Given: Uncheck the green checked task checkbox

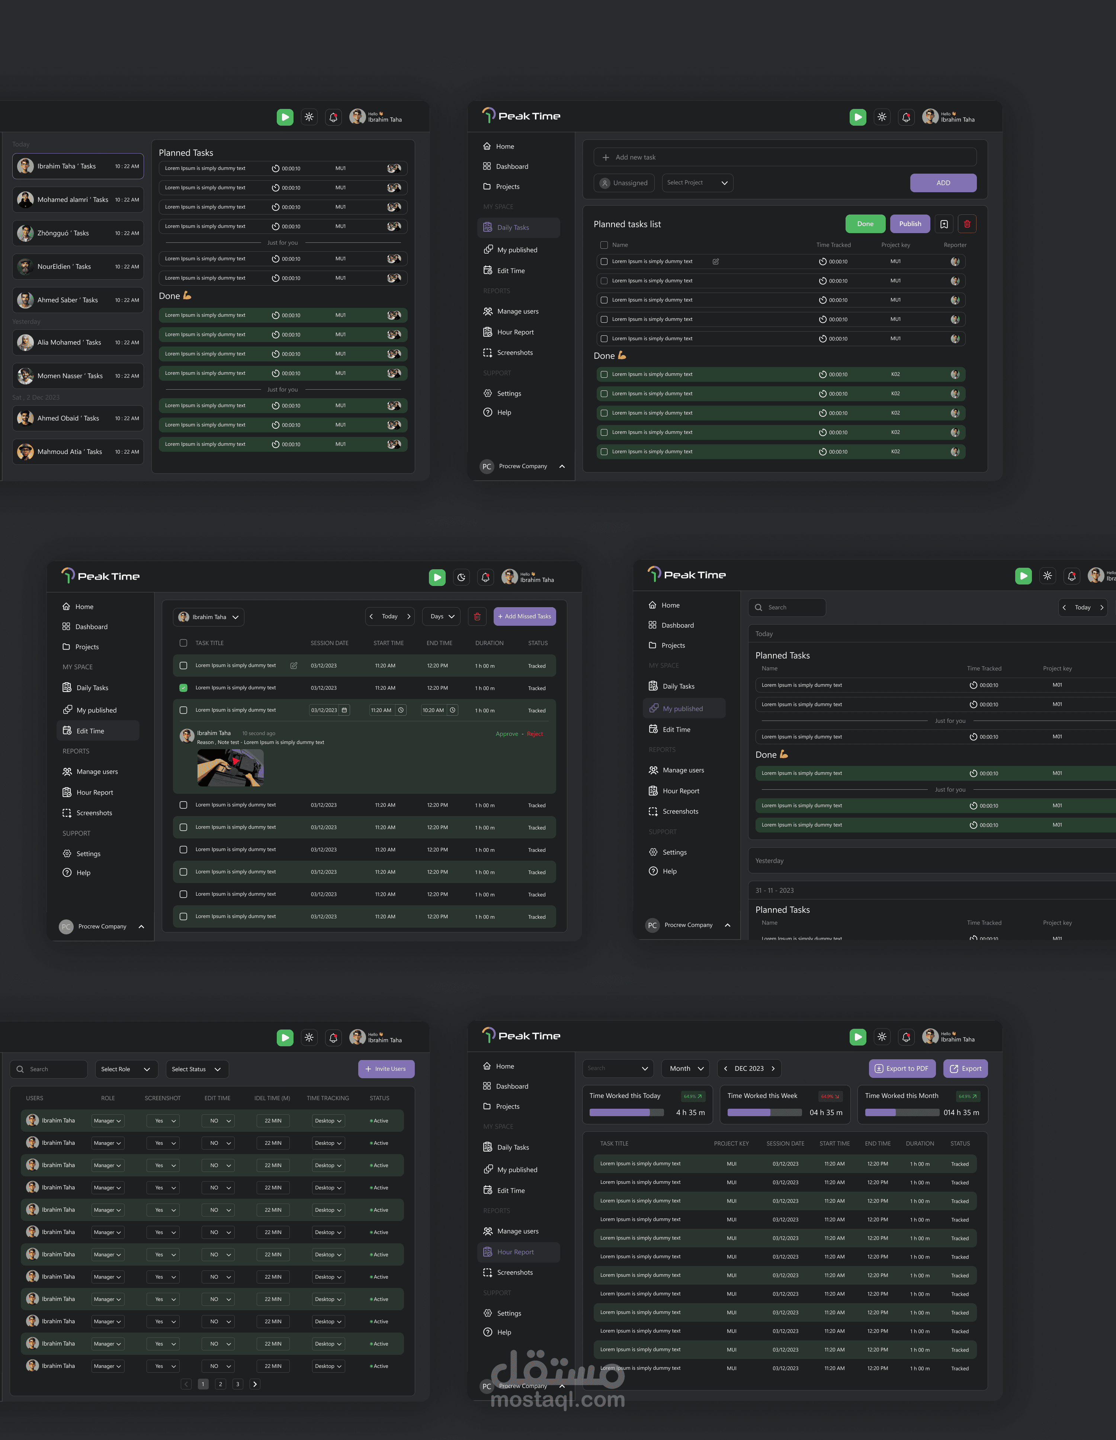Looking at the screenshot, I should click(183, 688).
